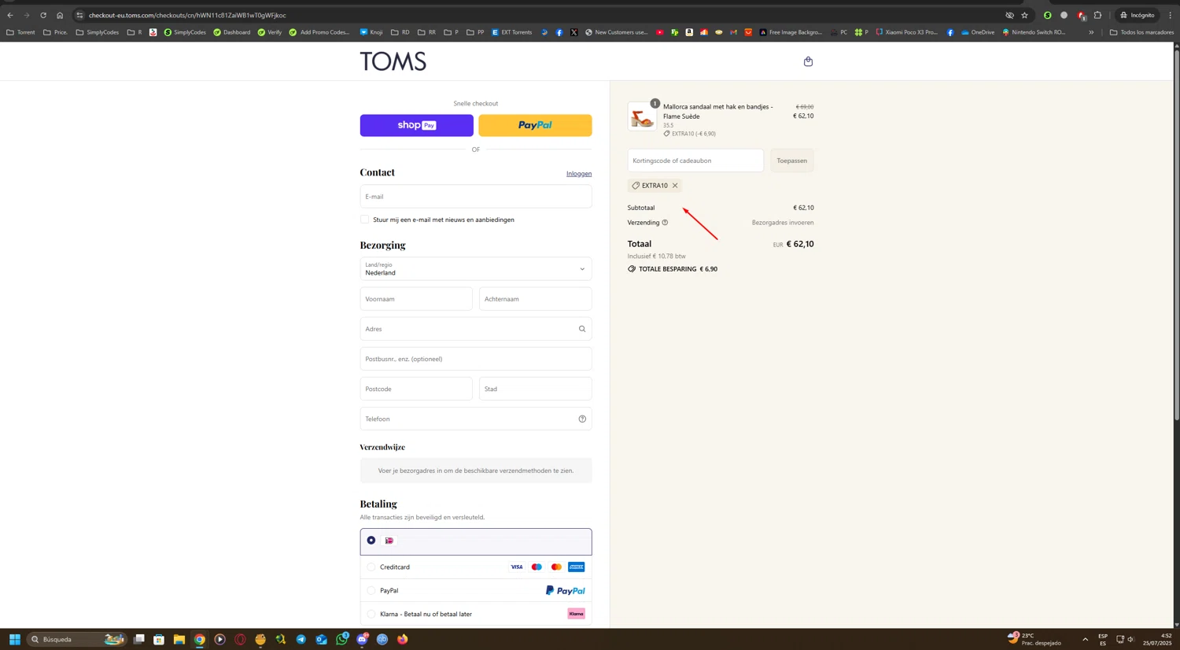Click the Incógnito profile button
The image size is (1180, 650).
1138,15
